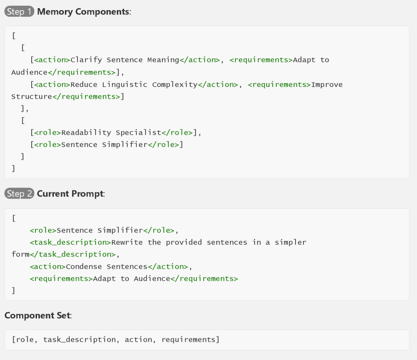
Task: Click the Step 2 badge
Action: (19, 194)
